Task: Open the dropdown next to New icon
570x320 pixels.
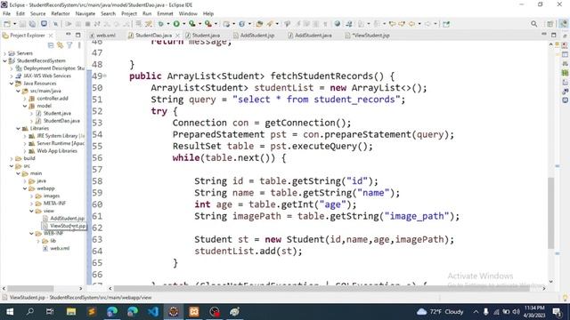Action: click(x=14, y=24)
